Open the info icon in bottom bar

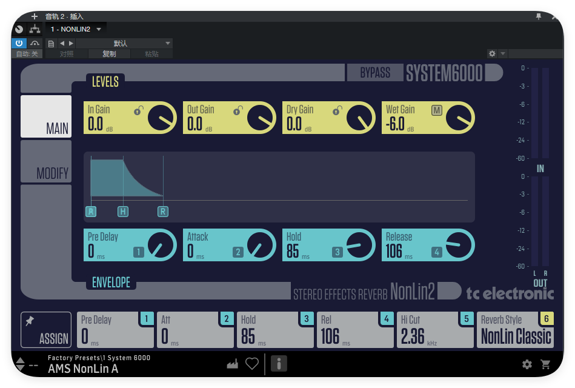click(279, 364)
